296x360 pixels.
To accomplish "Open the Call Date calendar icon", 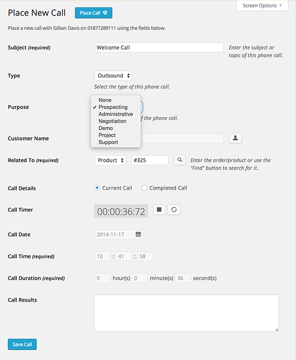I will coord(138,234).
